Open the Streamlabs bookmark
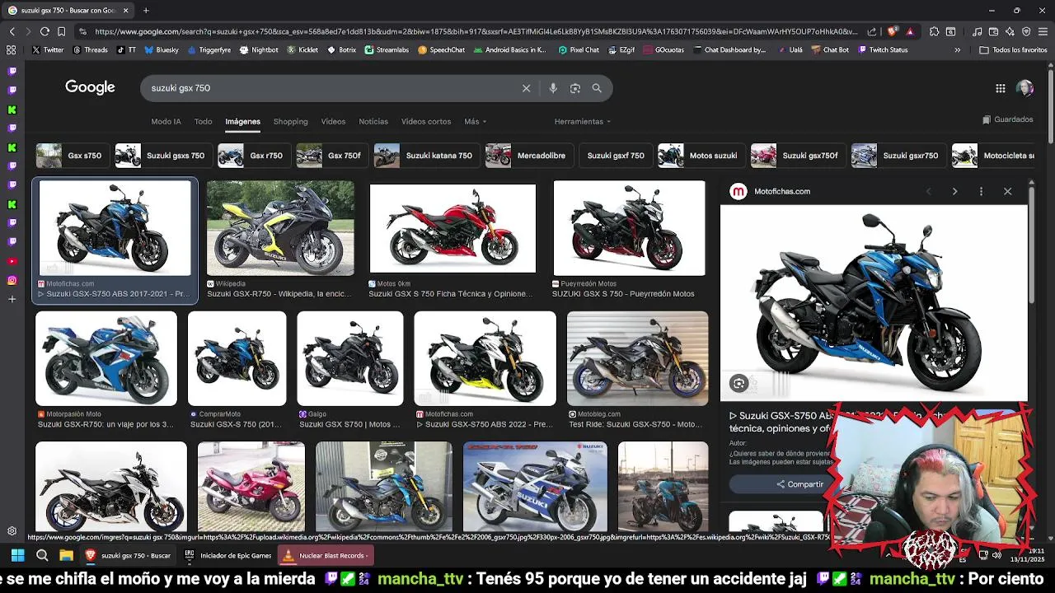The width and height of the screenshot is (1055, 593). tap(387, 49)
